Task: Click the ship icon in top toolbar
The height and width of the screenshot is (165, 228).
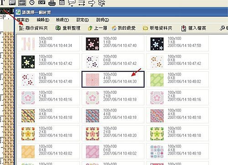Action: [x=52, y=3]
